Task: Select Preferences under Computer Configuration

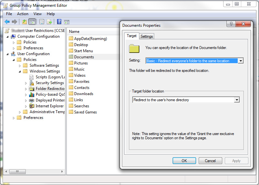Action: [x=33, y=48]
